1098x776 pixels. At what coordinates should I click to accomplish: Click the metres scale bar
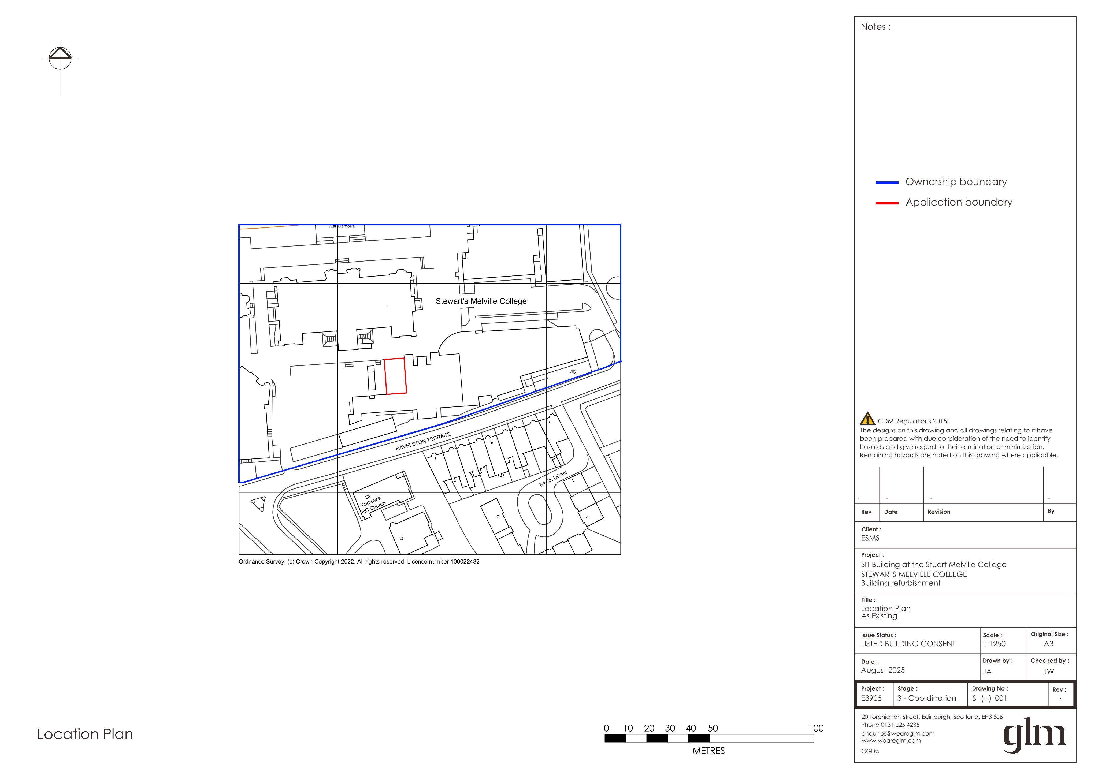pos(709,738)
